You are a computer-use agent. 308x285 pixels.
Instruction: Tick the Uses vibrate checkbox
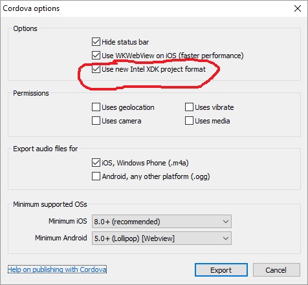coord(189,107)
